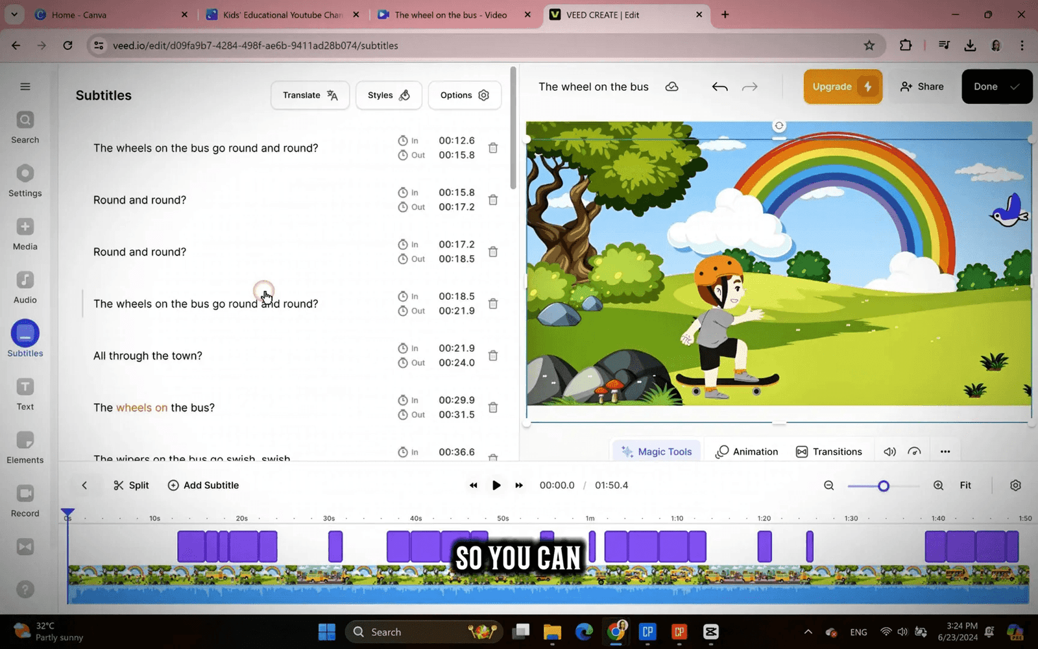
Task: Click the rotate handle above the video
Action: [779, 126]
